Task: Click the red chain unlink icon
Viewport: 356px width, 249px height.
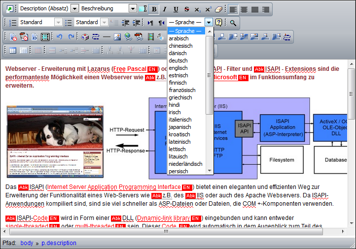Action: (x=139, y=37)
